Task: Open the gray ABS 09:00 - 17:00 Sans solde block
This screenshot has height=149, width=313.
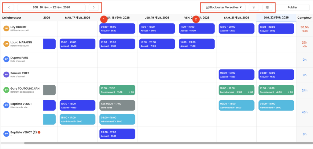Action: [x=117, y=105]
